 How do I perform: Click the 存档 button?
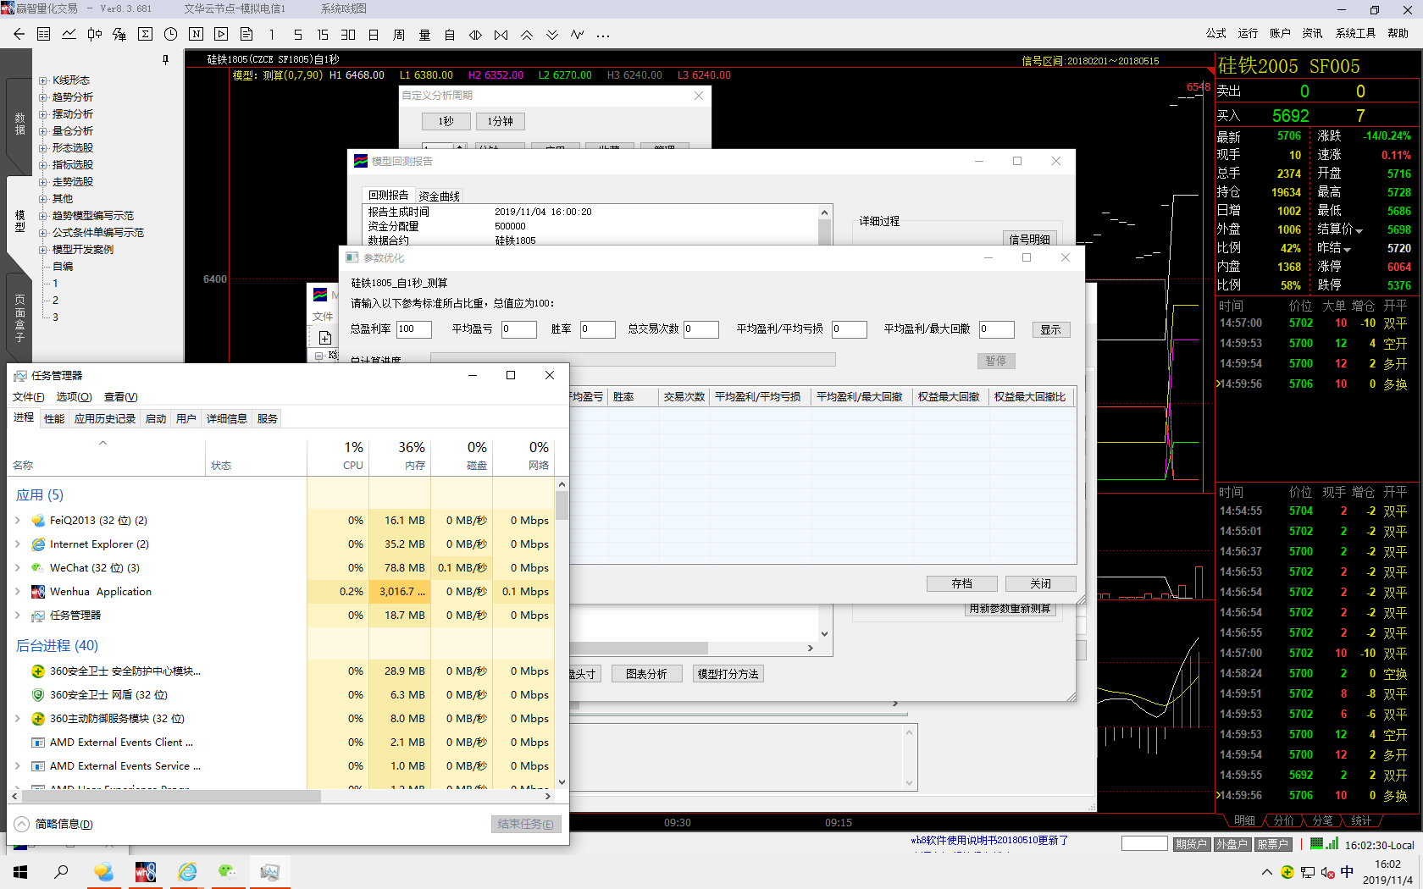pyautogui.click(x=961, y=583)
